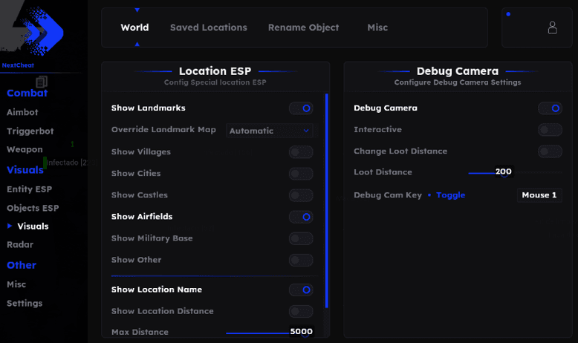
Task: Click the Toggle mode selector for Debug Cam Key
Action: (x=450, y=195)
